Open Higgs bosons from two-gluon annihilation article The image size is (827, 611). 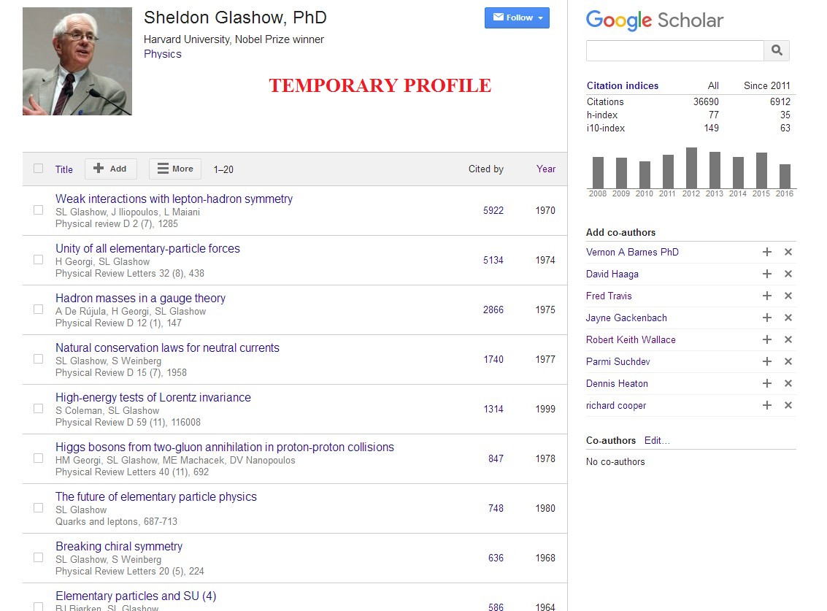pos(225,447)
